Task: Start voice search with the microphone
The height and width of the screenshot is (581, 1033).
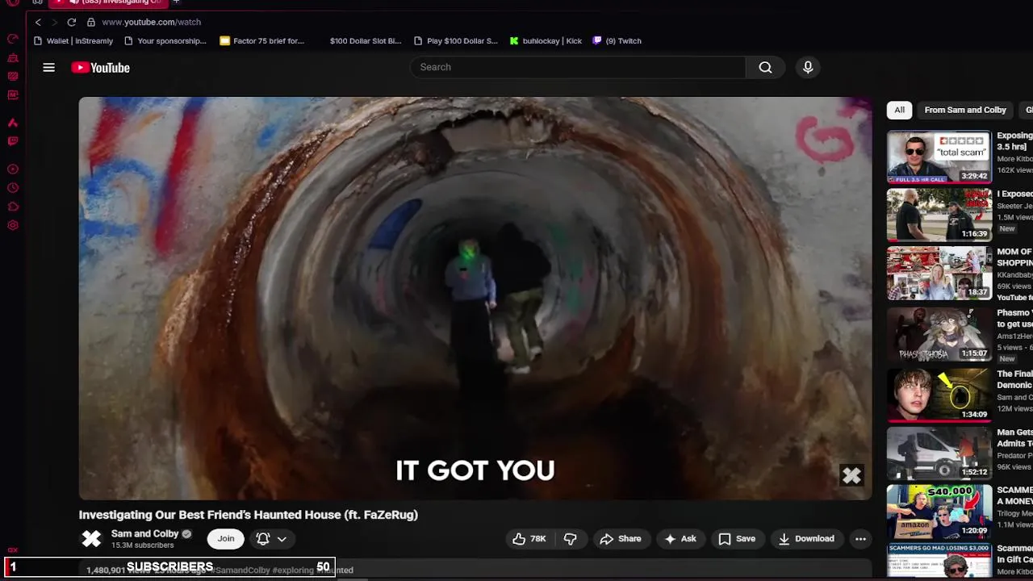Action: (x=808, y=68)
